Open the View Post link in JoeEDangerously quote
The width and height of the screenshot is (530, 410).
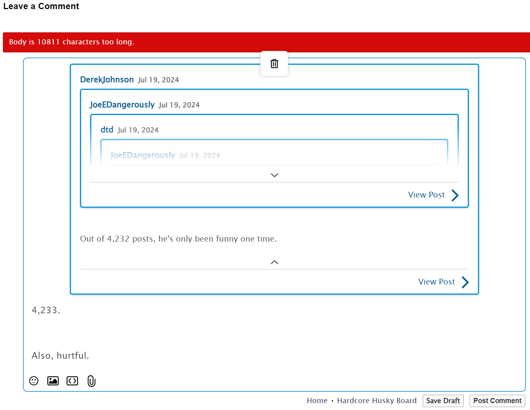tap(426, 195)
